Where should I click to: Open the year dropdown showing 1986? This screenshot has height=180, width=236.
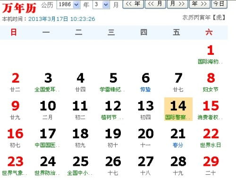tap(68, 5)
